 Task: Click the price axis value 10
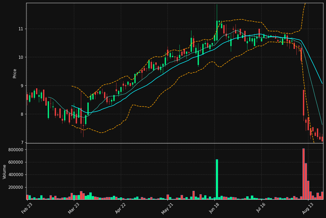(20, 57)
